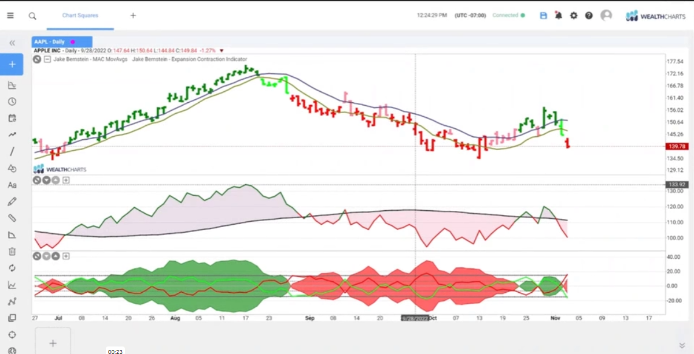The width and height of the screenshot is (694, 354).
Task: Add a new tab with the plus button
Action: pyautogui.click(x=133, y=16)
